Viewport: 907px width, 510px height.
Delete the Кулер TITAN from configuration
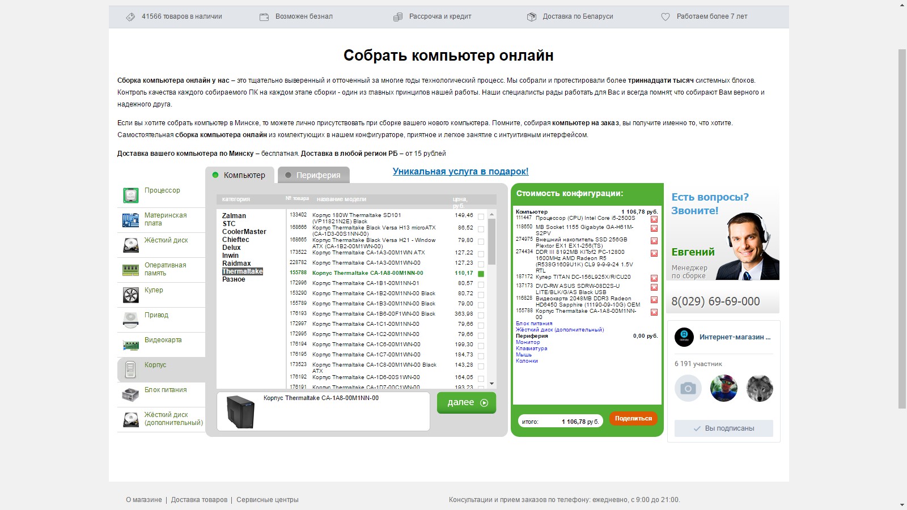[x=654, y=278]
